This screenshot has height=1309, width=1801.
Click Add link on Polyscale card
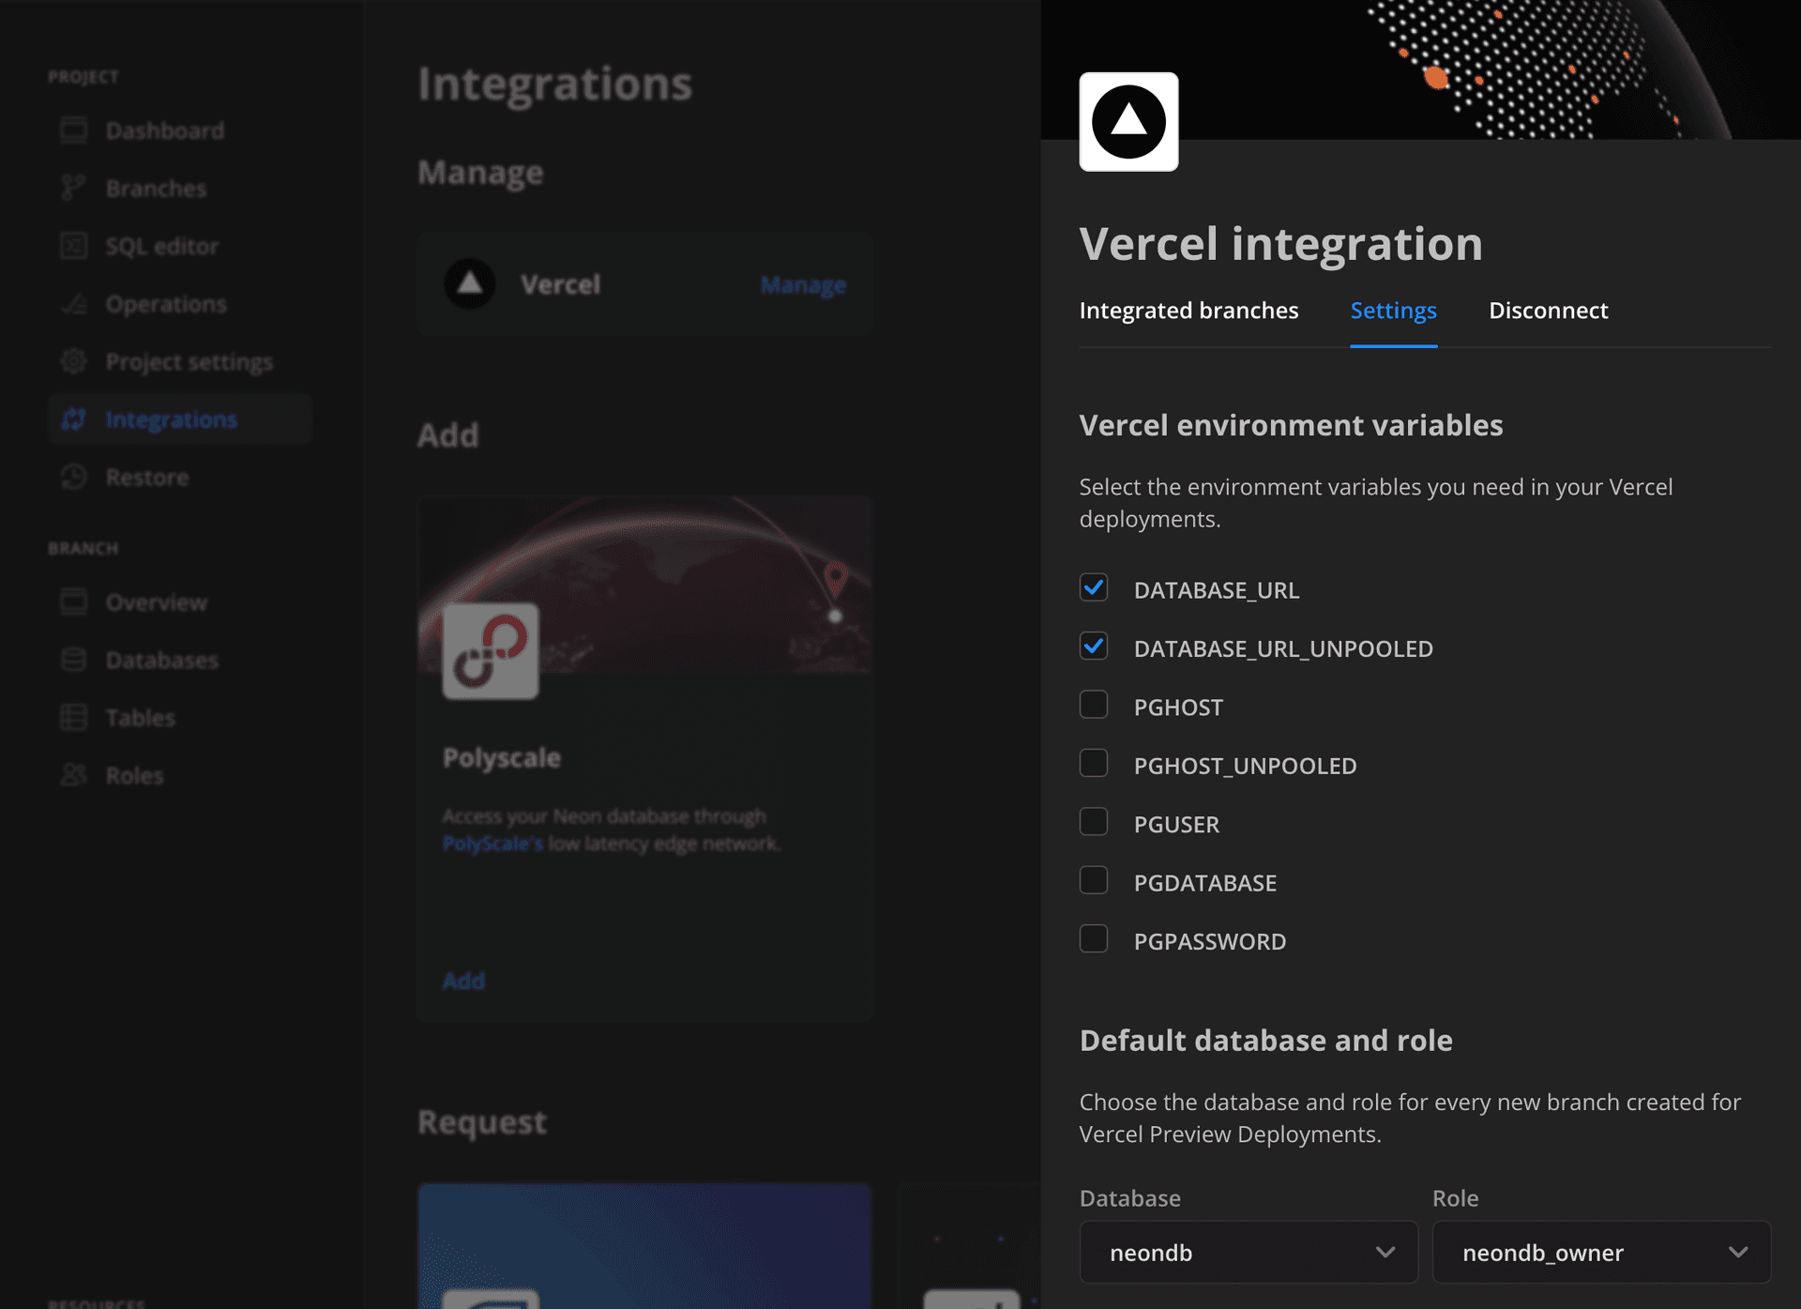(x=463, y=981)
